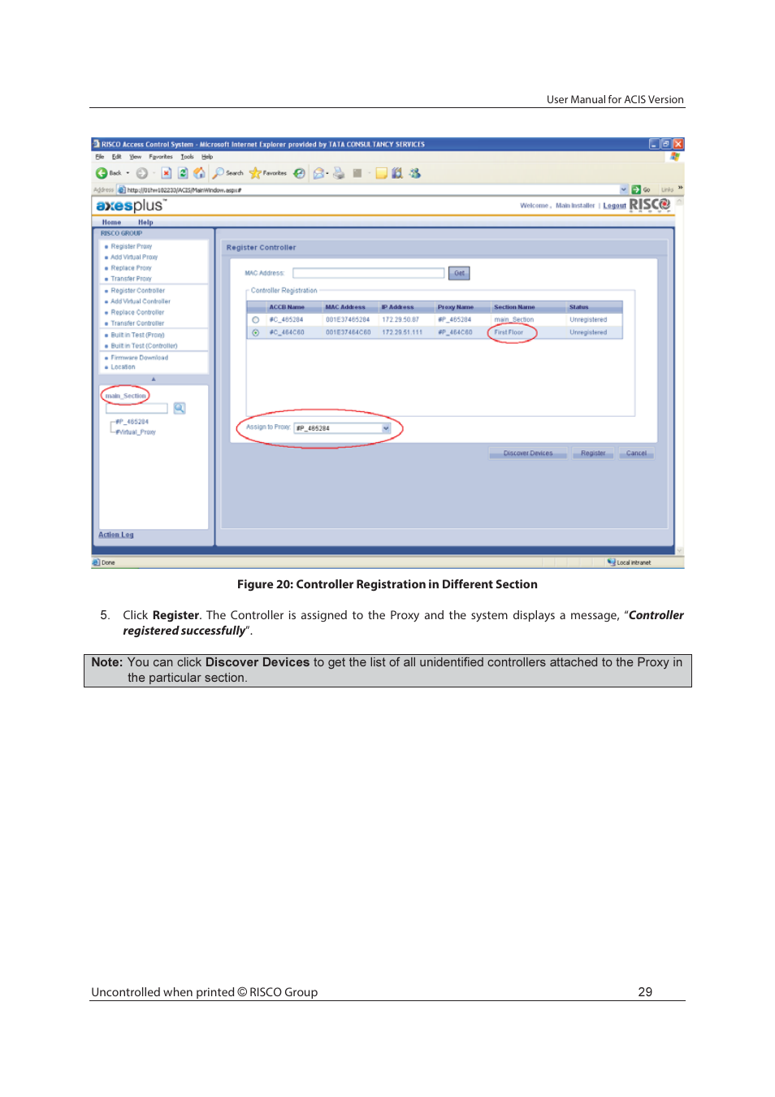The width and height of the screenshot is (775, 1097).
Task: Open the Edit menu
Action: pos(117,157)
